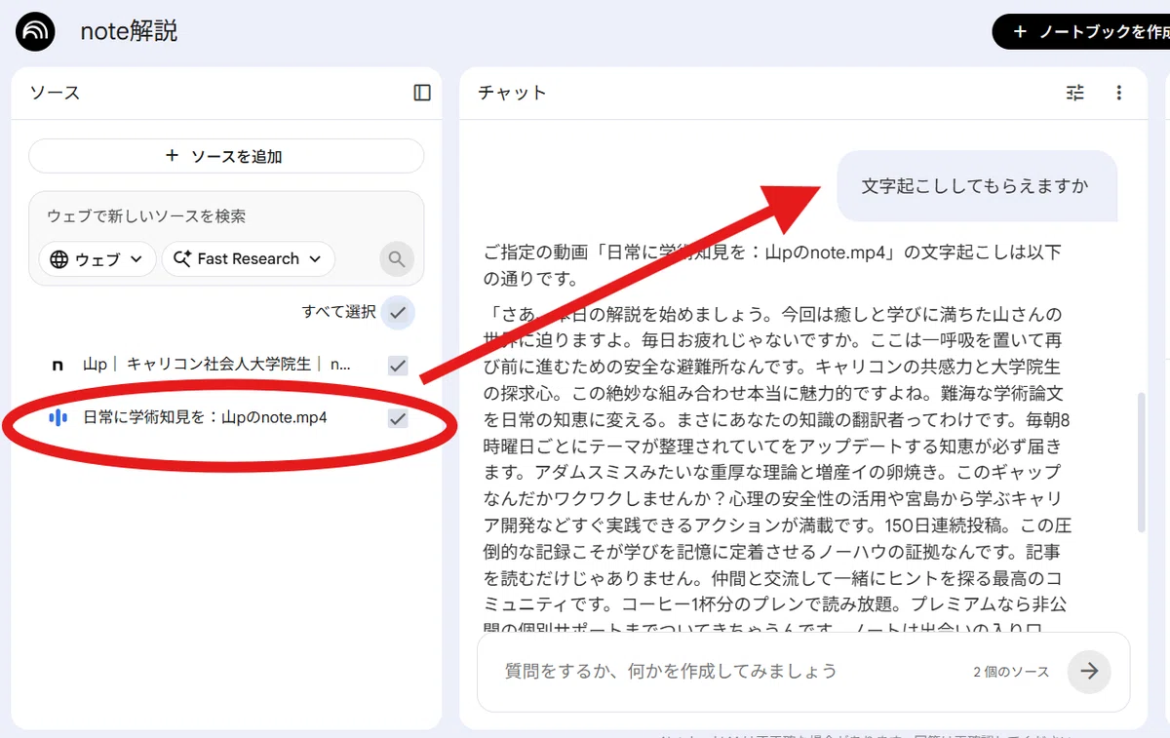
Task: Send the message with the arrow button
Action: (x=1089, y=672)
